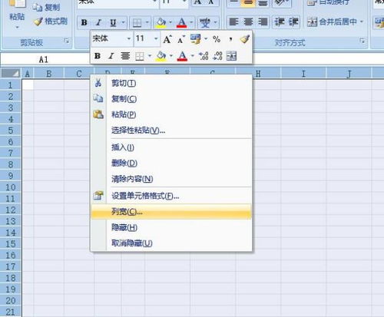Select row 3 header
Screen dimensions: 384x317
point(11,107)
